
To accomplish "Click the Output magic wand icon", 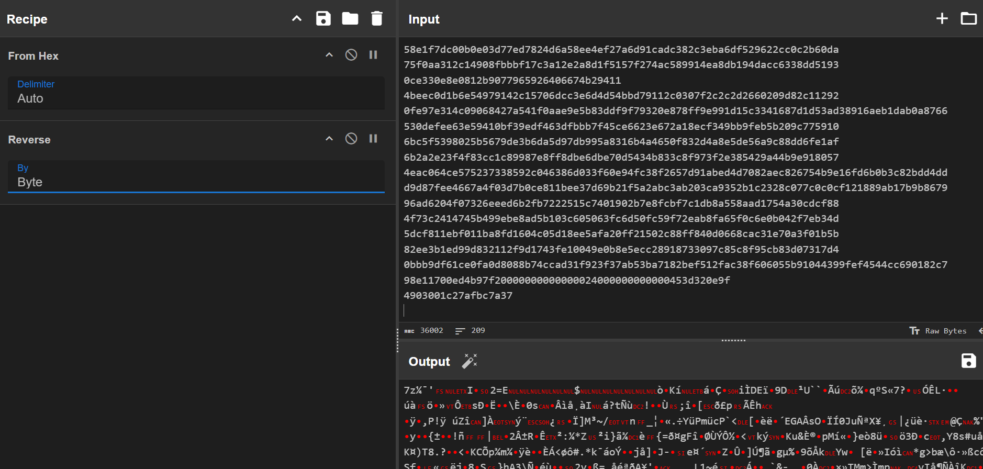I will (470, 361).
